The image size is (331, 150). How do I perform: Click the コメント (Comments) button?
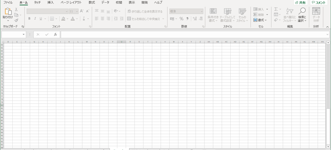point(318,2)
